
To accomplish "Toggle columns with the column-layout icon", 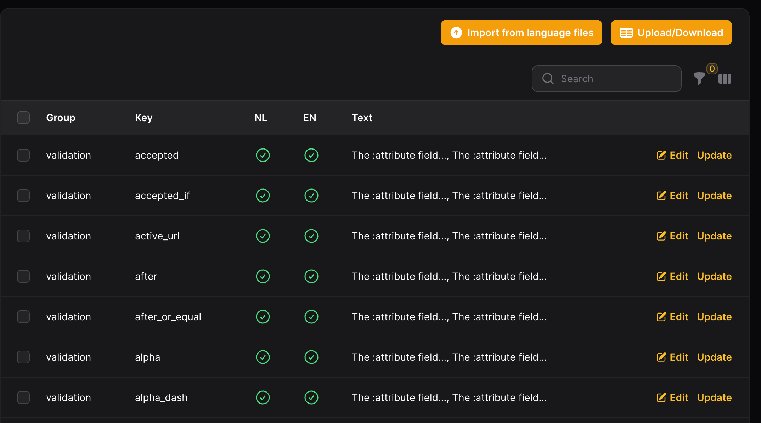I will (725, 79).
